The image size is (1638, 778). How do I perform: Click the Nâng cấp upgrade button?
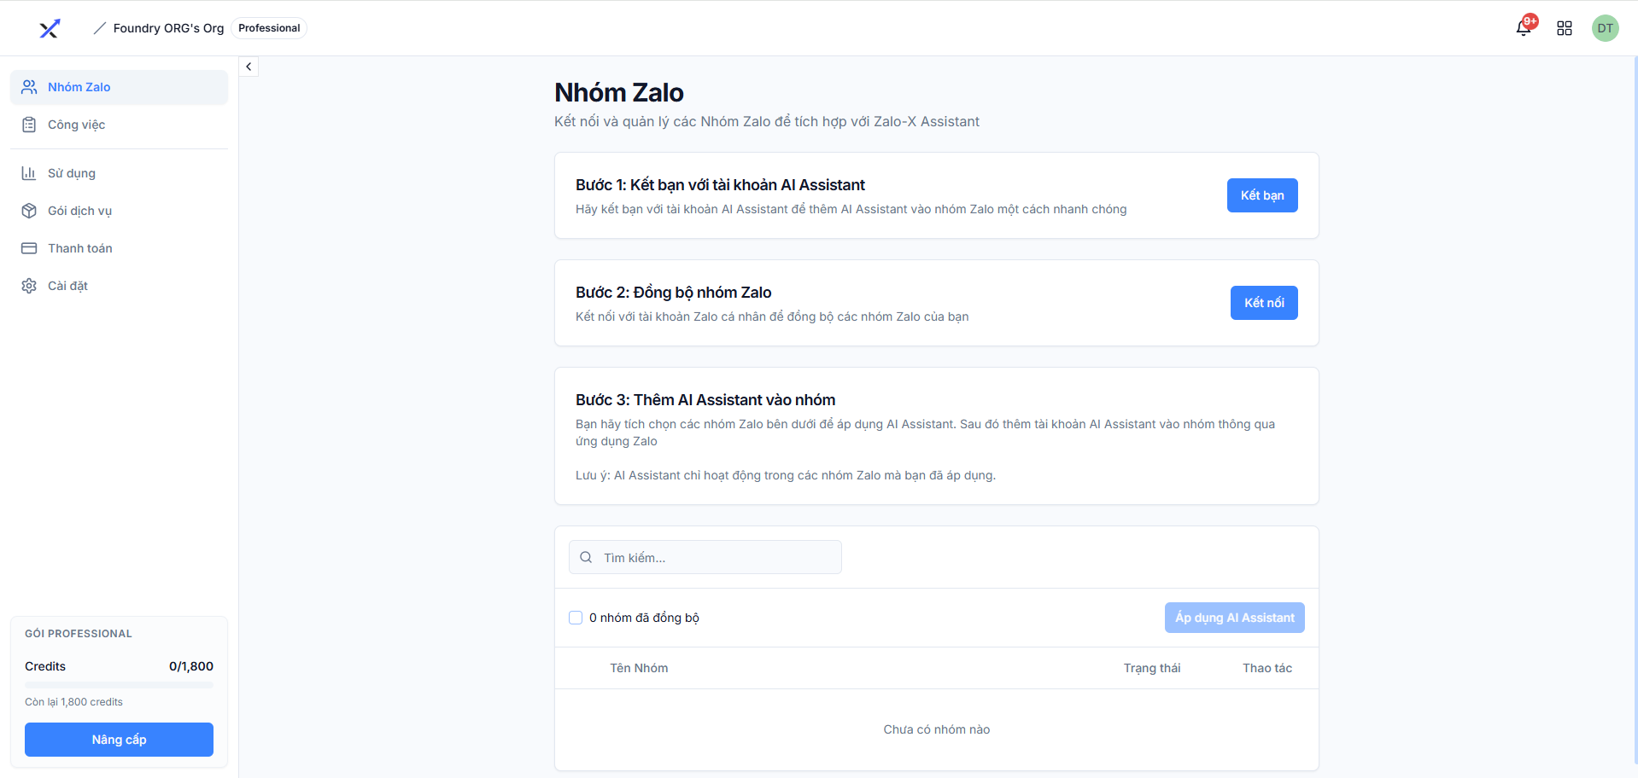119,740
